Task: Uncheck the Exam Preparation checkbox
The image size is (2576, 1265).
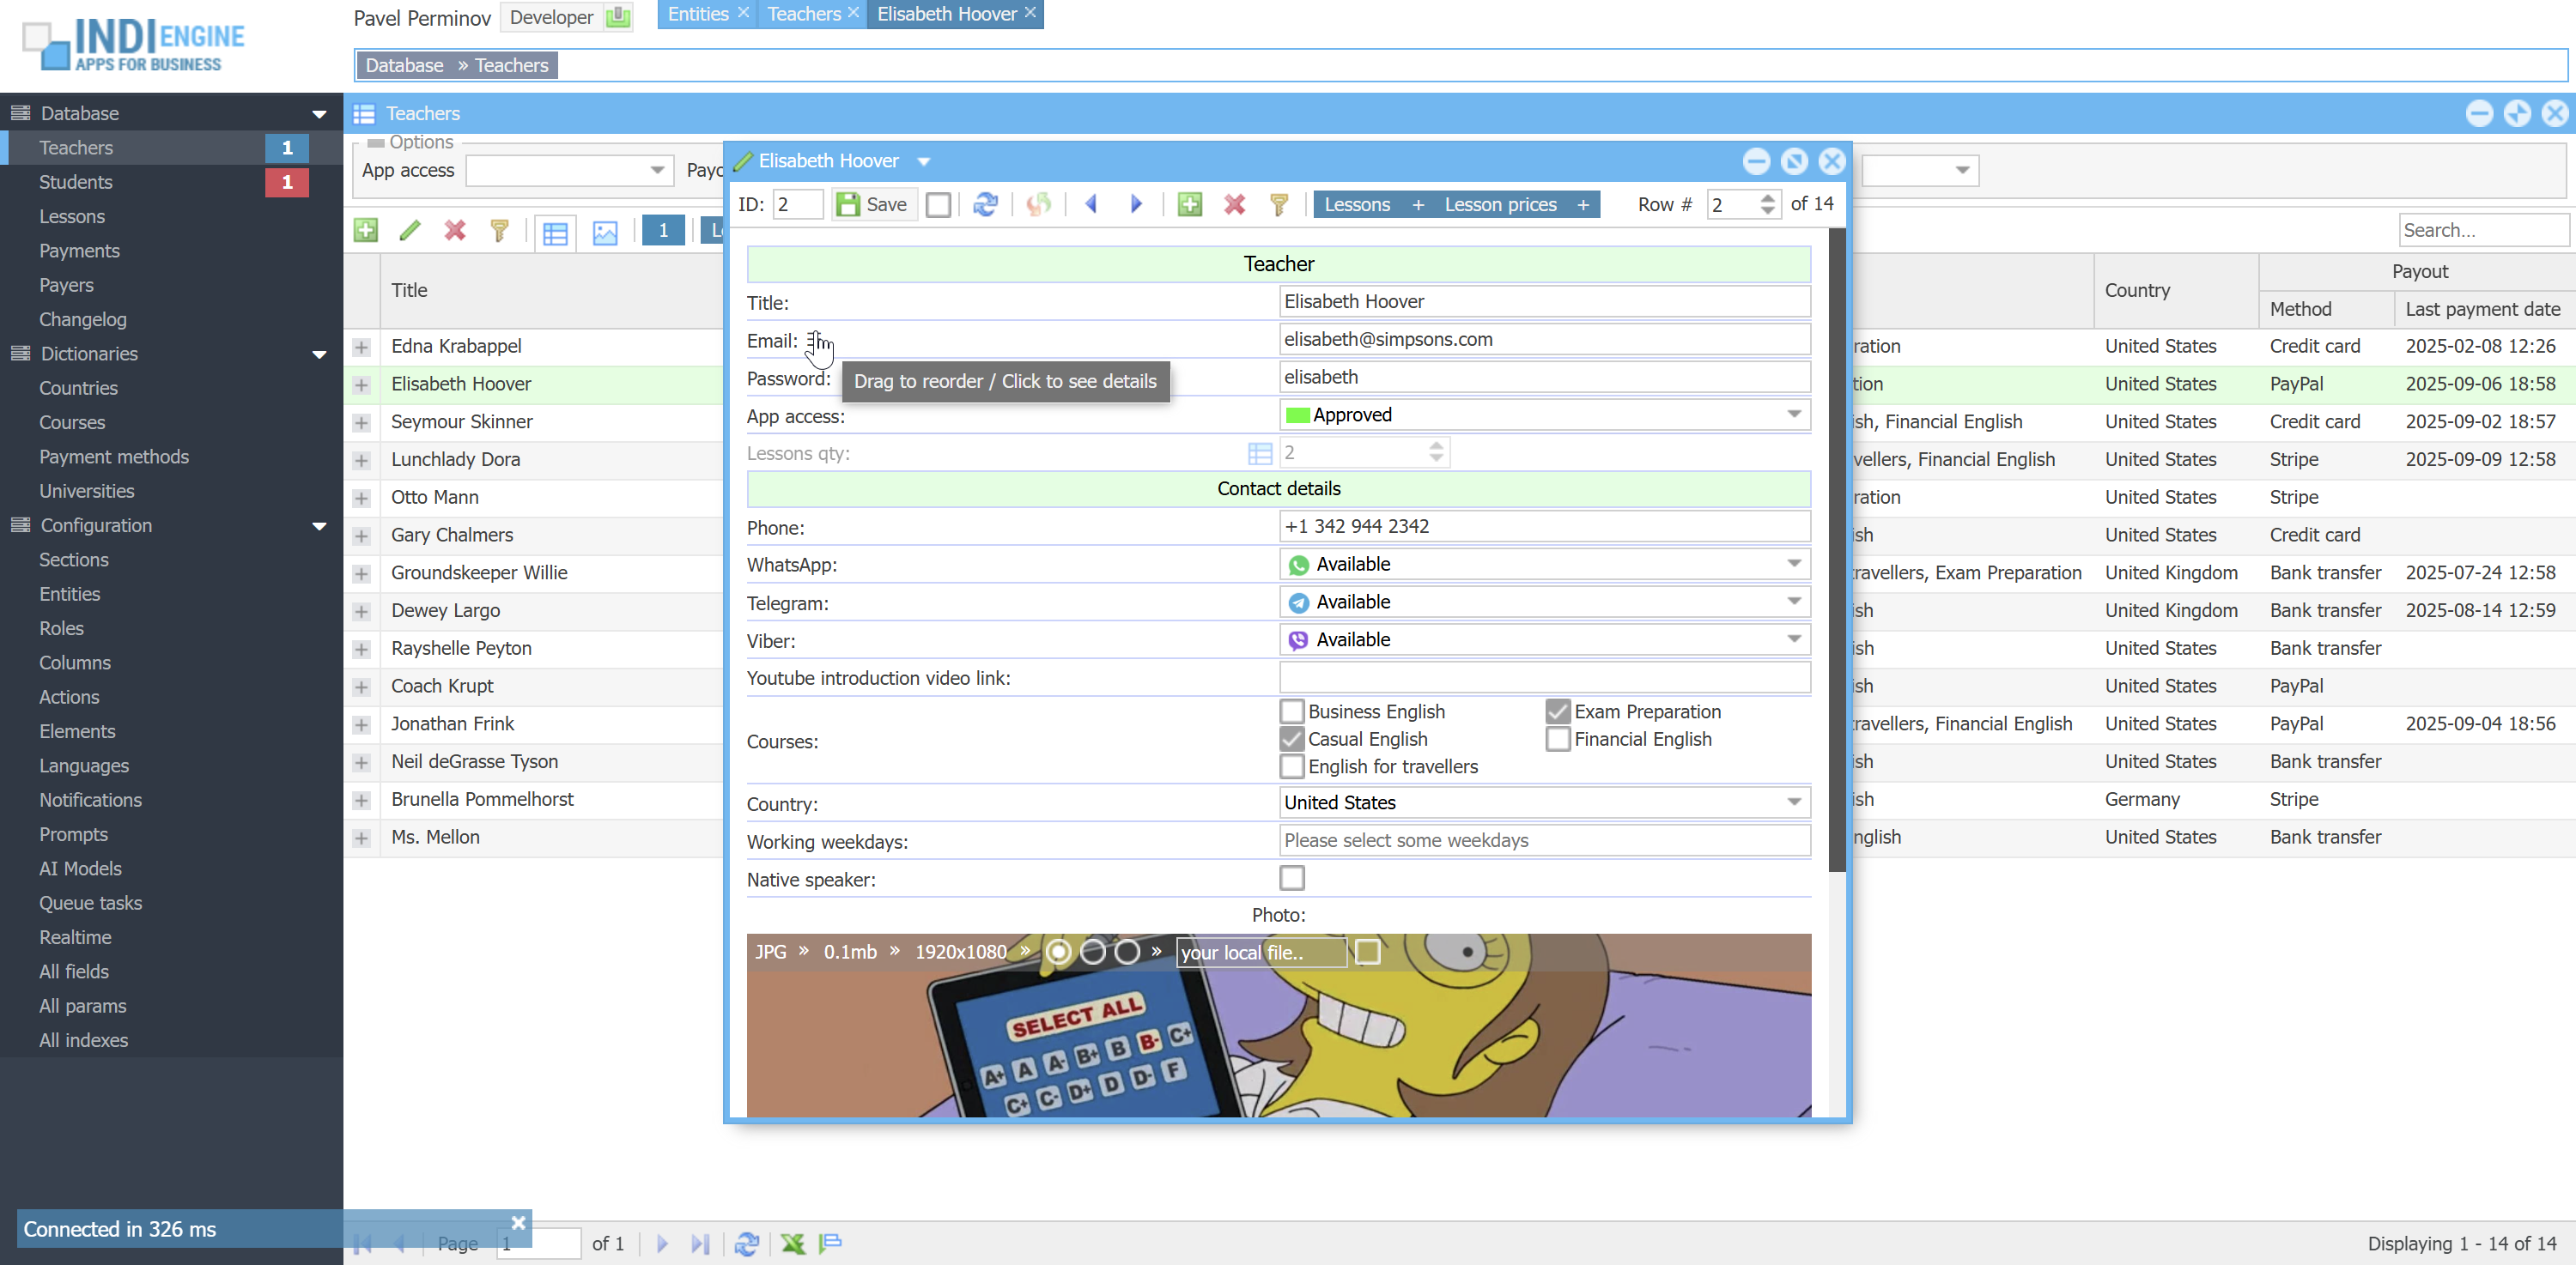Action: (1557, 711)
